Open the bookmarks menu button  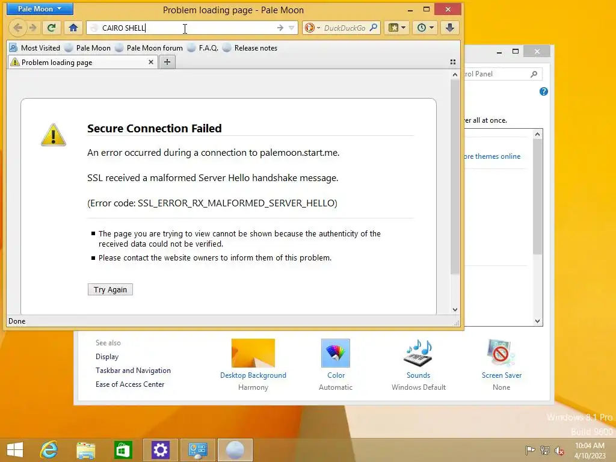point(397,28)
